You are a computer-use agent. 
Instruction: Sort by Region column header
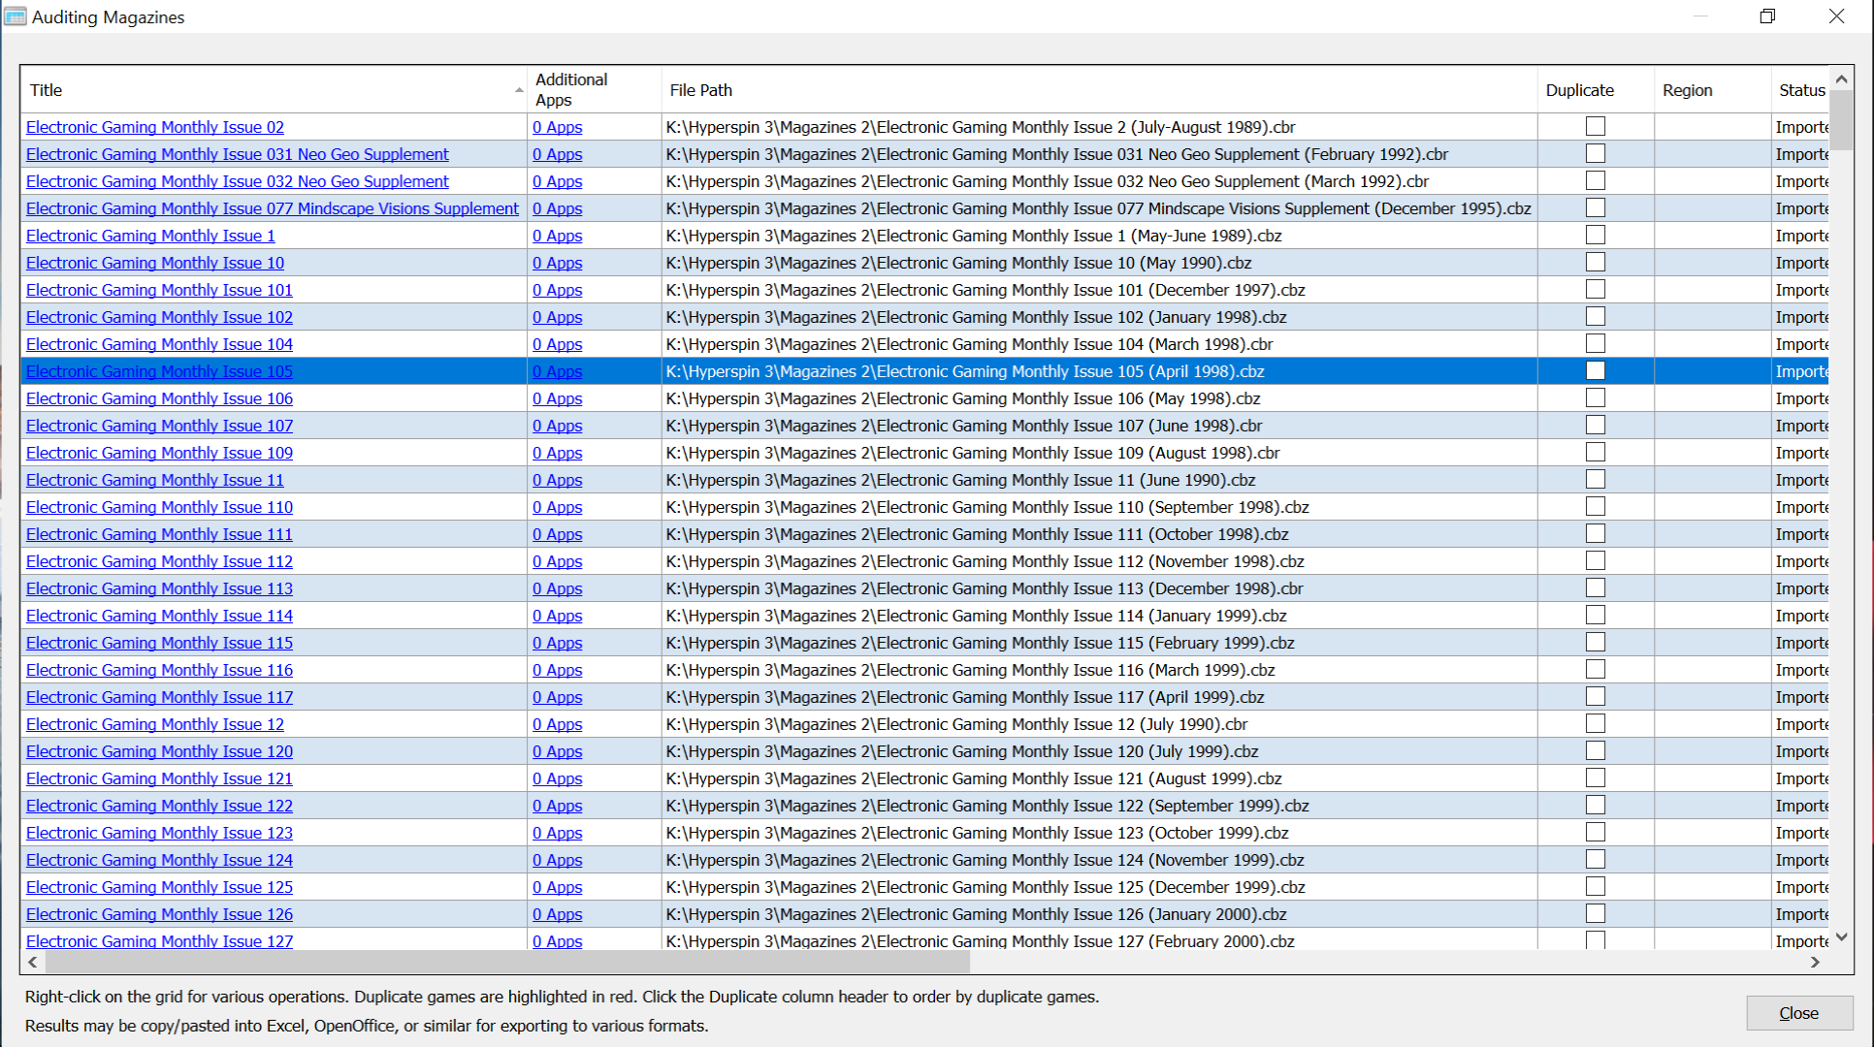(1712, 90)
